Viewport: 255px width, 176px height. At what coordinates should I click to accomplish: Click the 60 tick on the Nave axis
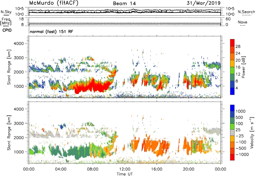pyautogui.click(x=228, y=19)
